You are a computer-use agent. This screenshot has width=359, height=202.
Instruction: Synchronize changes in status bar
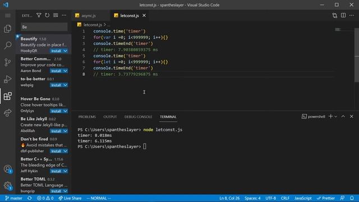[x=30, y=198]
